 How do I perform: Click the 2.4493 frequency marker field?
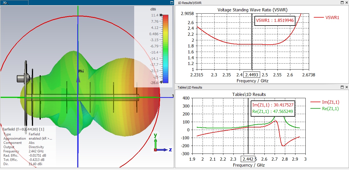(x=252, y=75)
